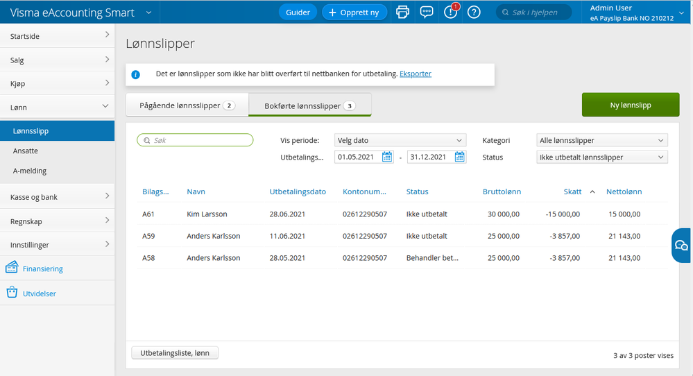Viewport: 693px width, 376px height.
Task: Open the Utvidelser link
Action: [x=40, y=293]
